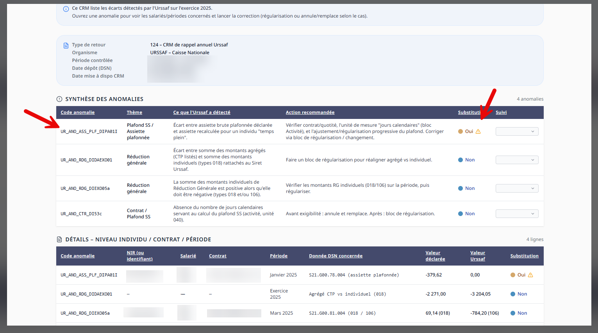The image size is (598, 333).
Task: Click warning triangle in UR_ANO_ASS_PLF_DIPA01I synthesis row
Action: tap(478, 131)
